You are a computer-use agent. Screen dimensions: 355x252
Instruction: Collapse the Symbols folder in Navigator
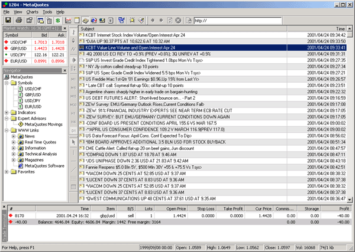pyautogui.click(x=7, y=83)
